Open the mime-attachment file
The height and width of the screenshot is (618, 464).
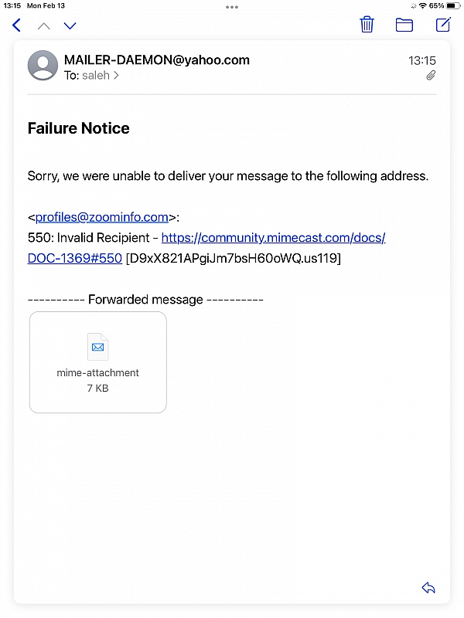point(97,362)
